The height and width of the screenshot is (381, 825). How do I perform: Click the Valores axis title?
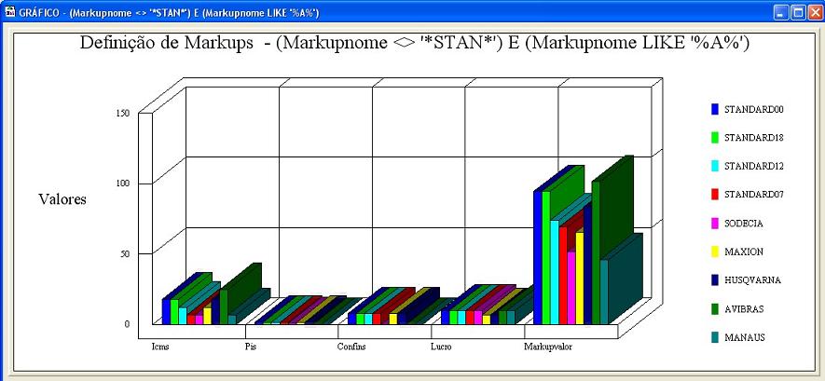pyautogui.click(x=62, y=199)
